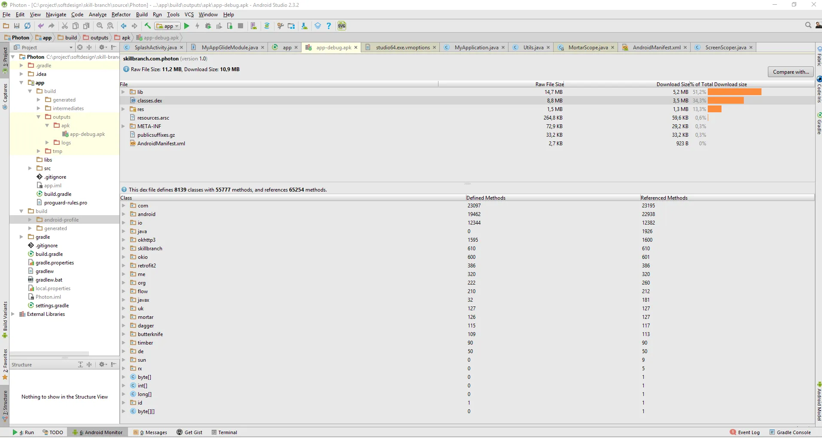822x438 pixels.
Task: Toggle the Gradle Console tool window
Action: click(790, 432)
